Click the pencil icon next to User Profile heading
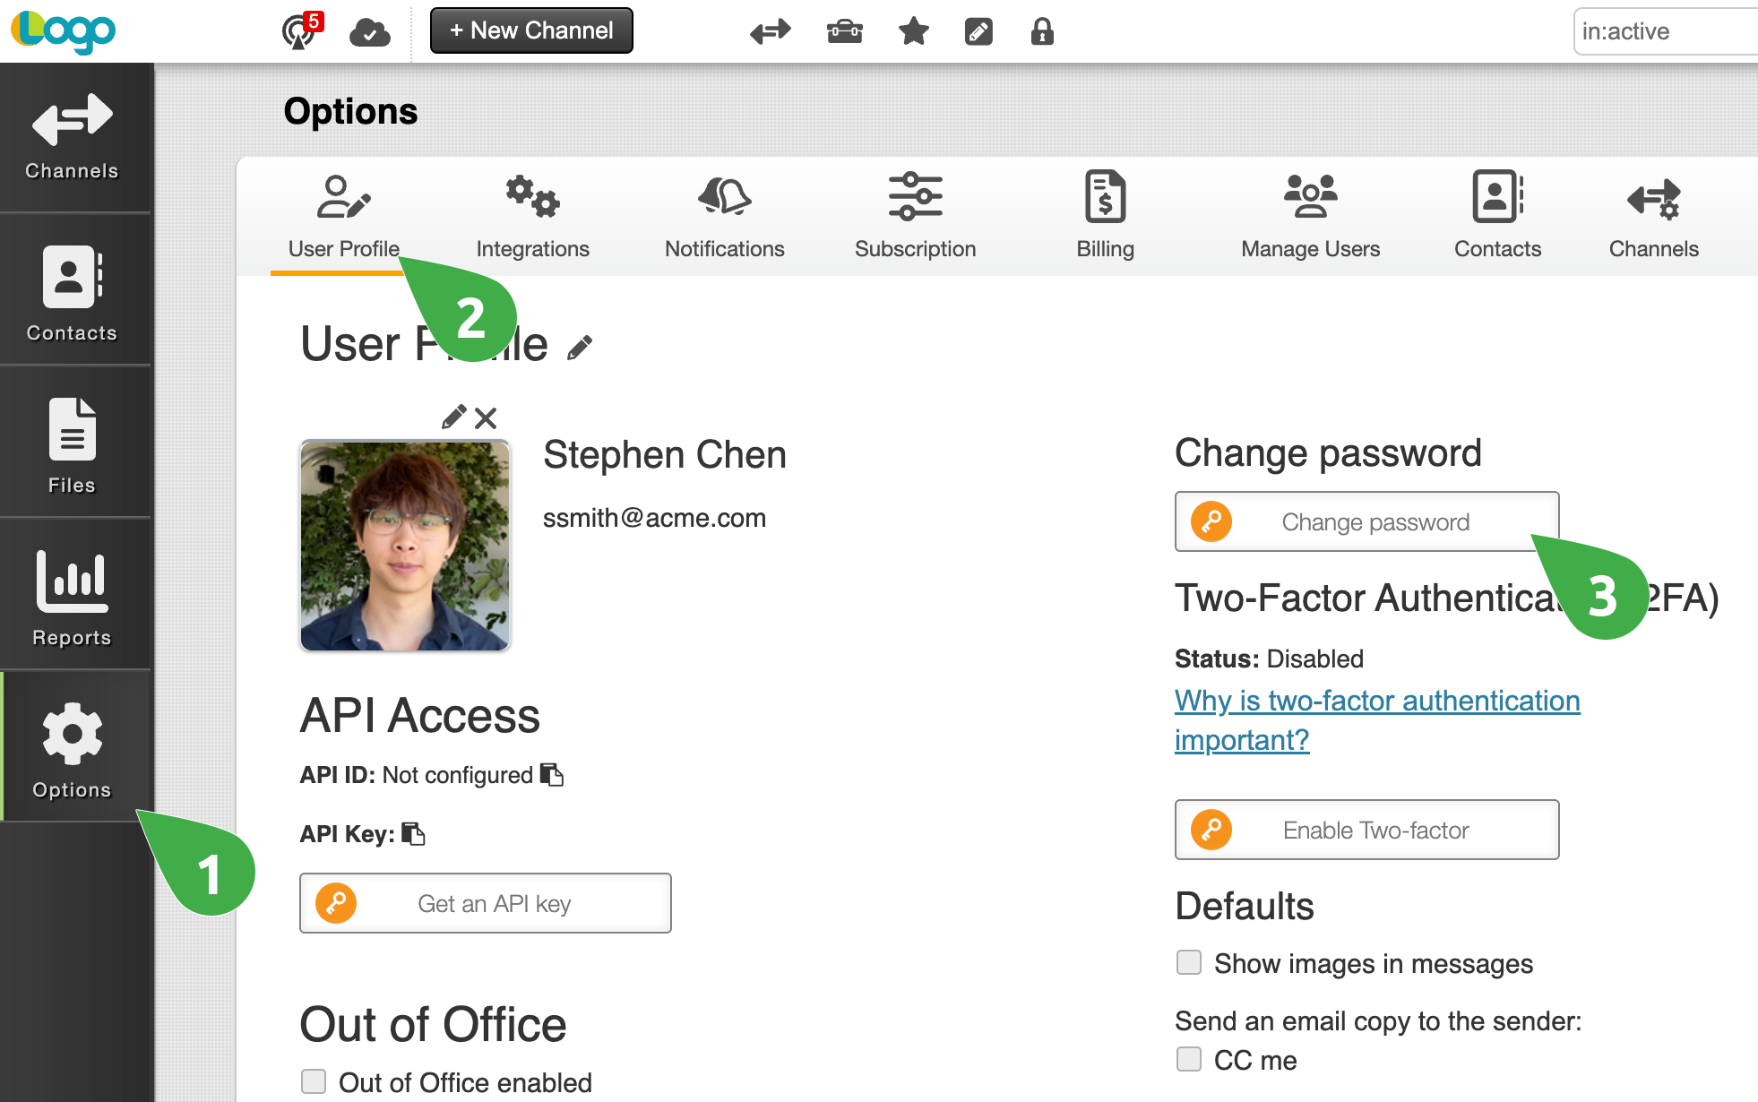This screenshot has width=1758, height=1102. tap(580, 348)
